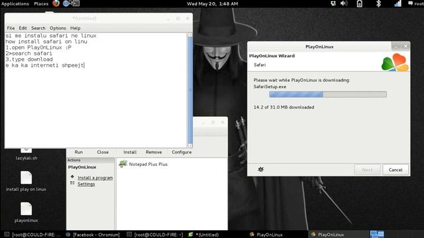Screen dimensions: 424x238
Task: Open the File menu in text editor
Action: [11, 28]
